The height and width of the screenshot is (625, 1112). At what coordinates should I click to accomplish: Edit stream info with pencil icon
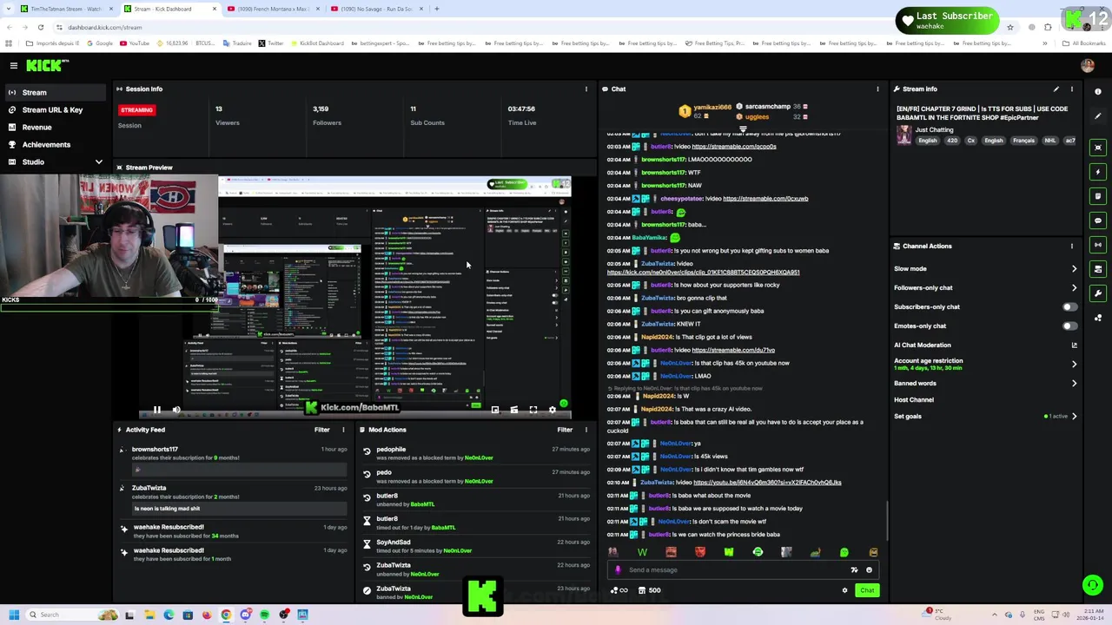[1056, 89]
